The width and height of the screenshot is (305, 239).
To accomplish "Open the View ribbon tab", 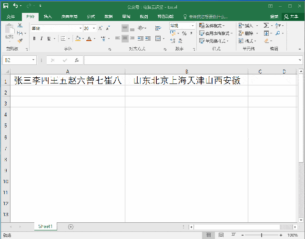I will (x=144, y=17).
